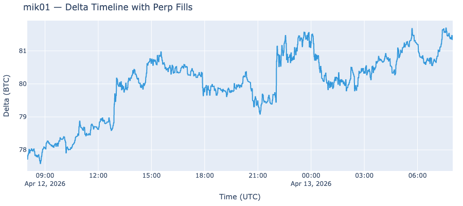Click the 'Apr 12, 2026' date label

pyautogui.click(x=45, y=184)
